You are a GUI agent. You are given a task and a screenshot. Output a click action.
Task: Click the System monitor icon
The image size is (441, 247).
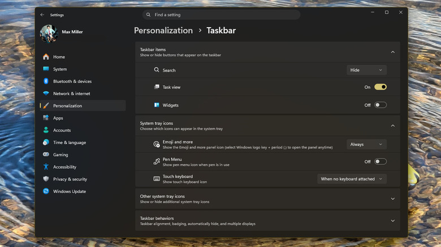(46, 69)
